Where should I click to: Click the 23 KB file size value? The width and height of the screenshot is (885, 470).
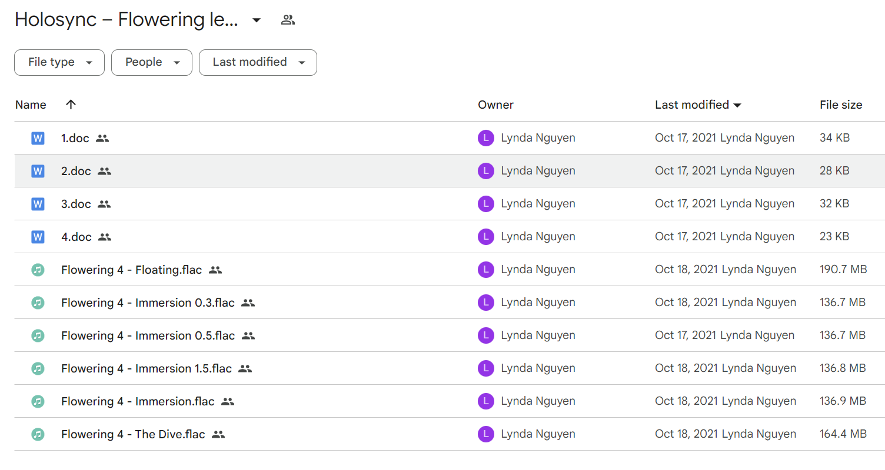coord(834,237)
